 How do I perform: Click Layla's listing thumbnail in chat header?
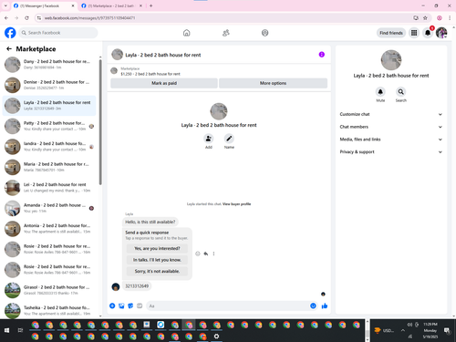pyautogui.click(x=118, y=55)
